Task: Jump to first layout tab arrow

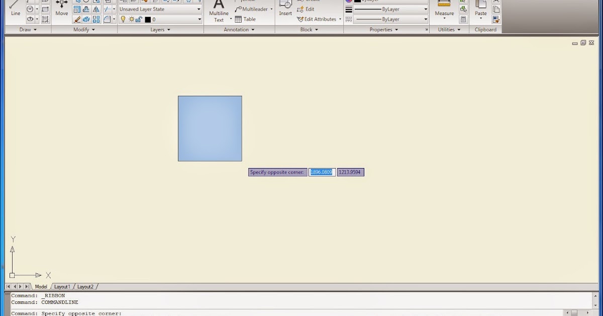Action: [x=9, y=287]
